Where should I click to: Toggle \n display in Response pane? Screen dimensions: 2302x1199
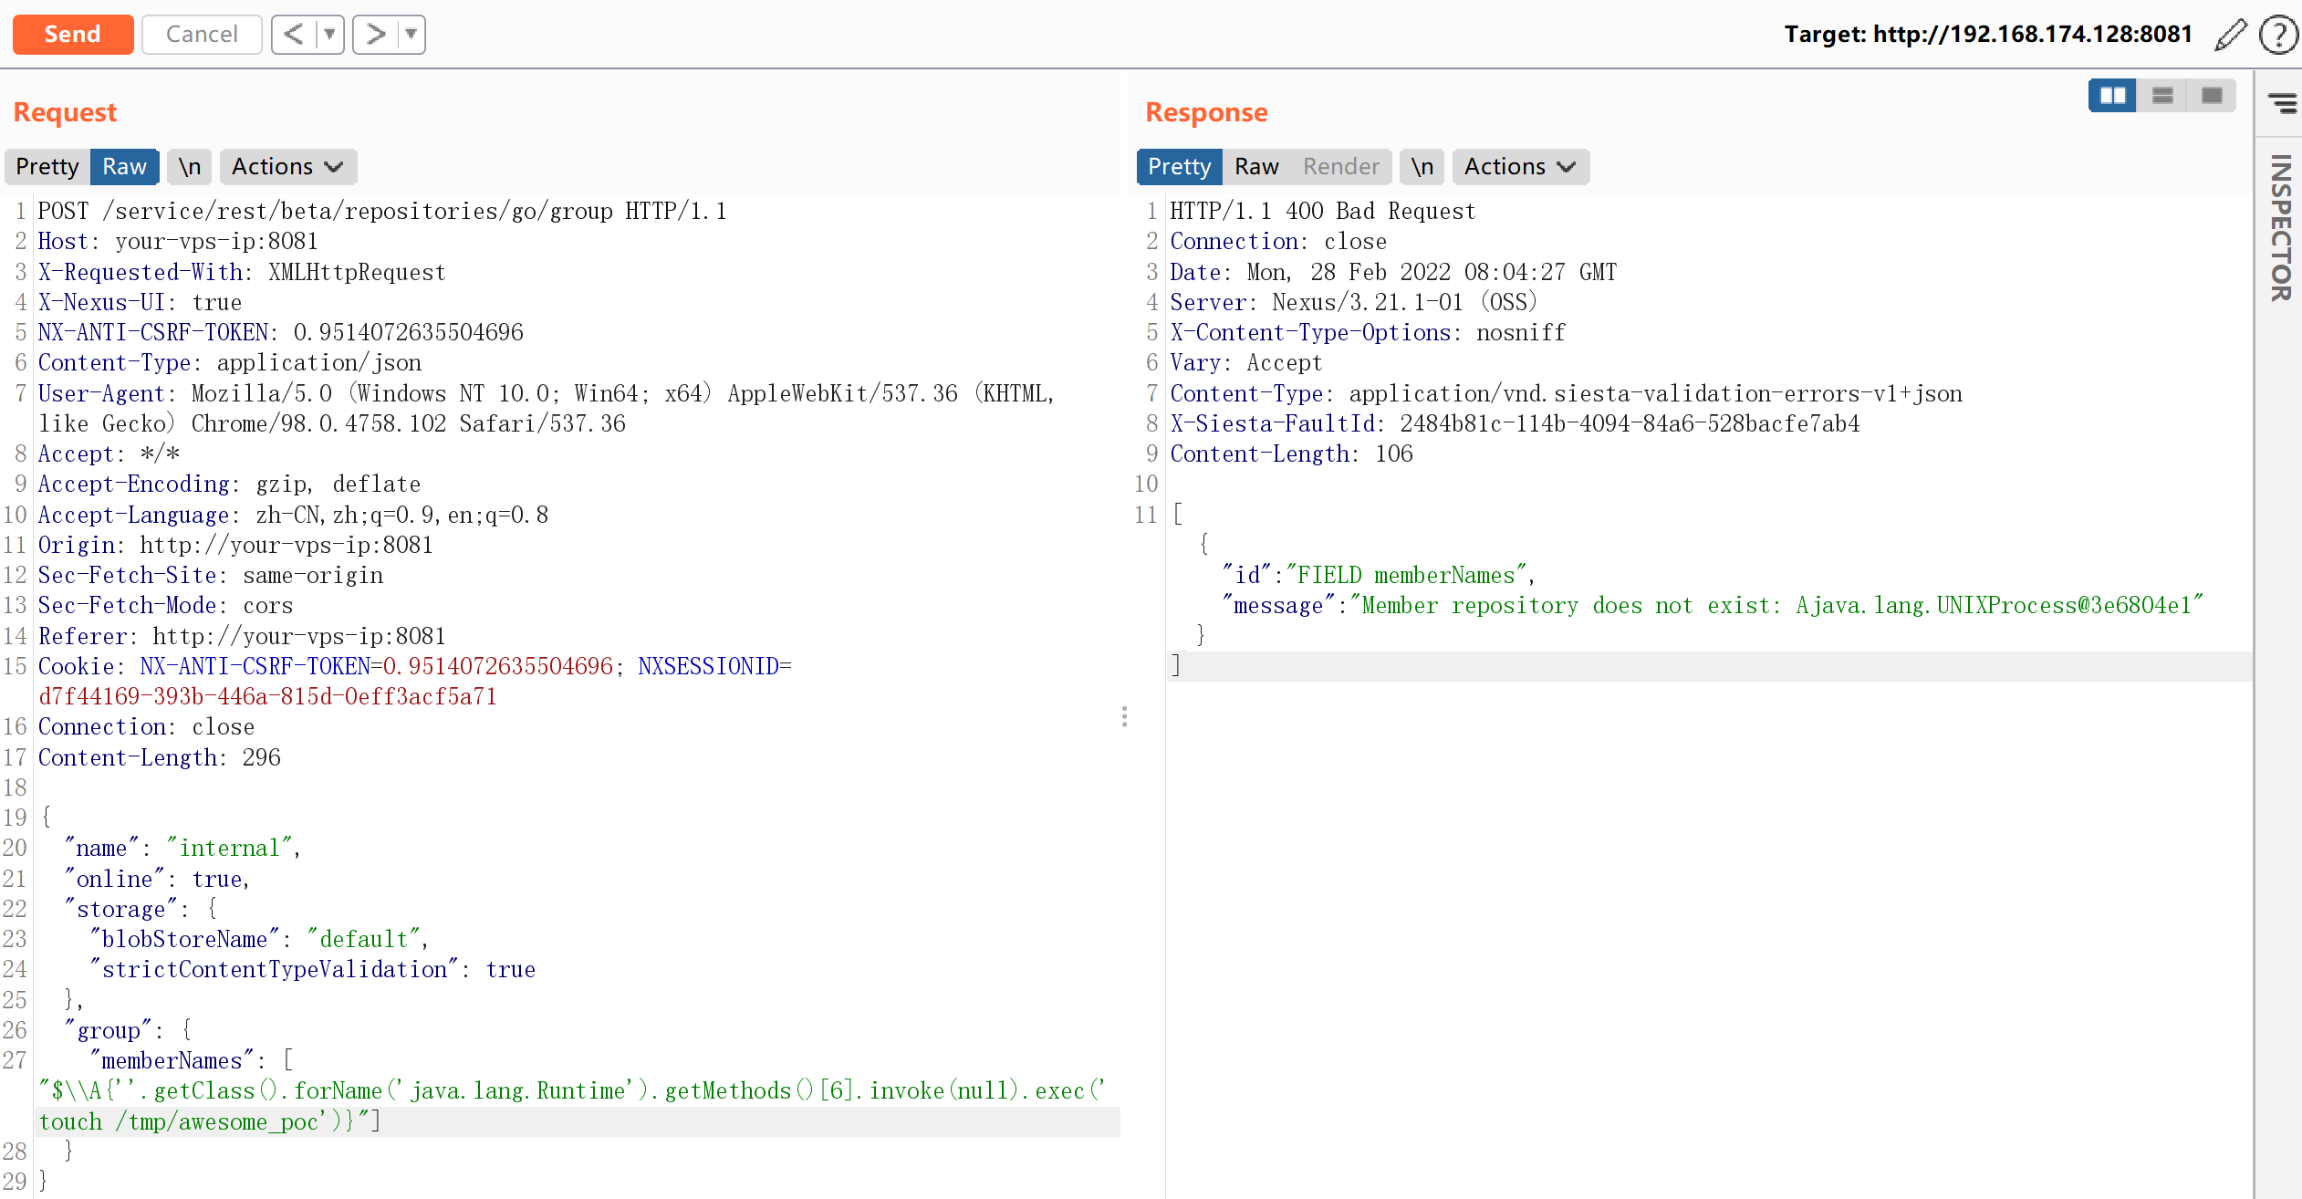(1422, 166)
